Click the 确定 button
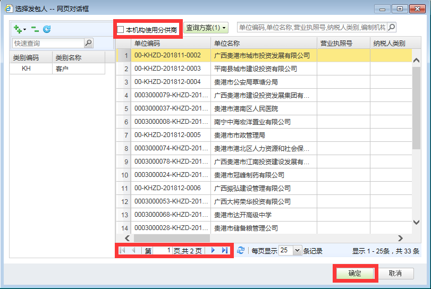Screen dimensions: 431x289 (355, 274)
